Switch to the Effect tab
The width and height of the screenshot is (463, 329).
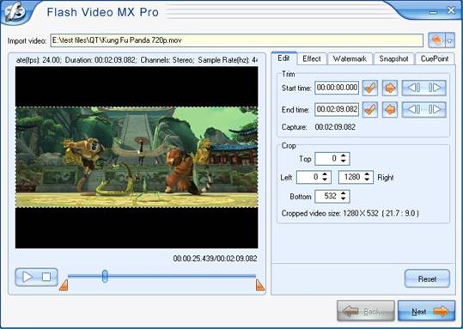tap(312, 58)
